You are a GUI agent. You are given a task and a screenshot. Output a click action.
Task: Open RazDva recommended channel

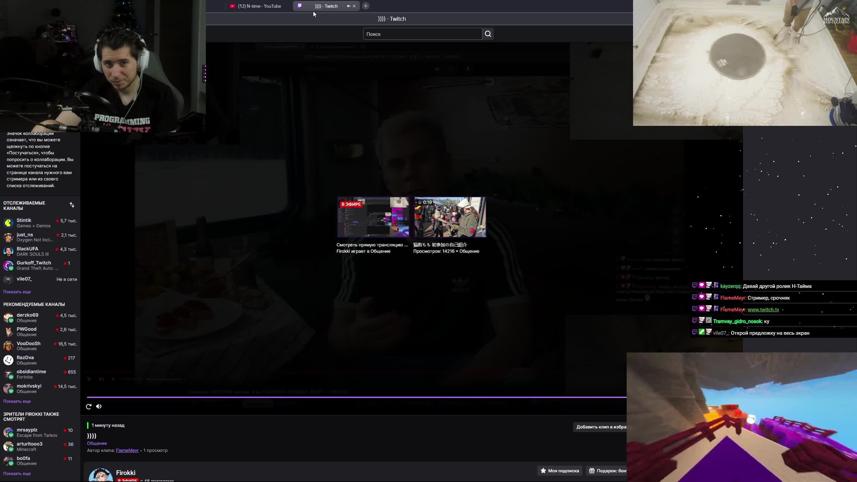coord(40,360)
